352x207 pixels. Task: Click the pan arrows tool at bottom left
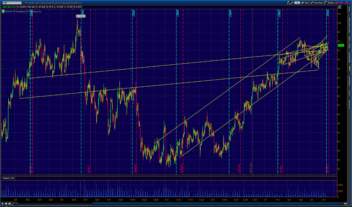pyautogui.click(x=2, y=204)
